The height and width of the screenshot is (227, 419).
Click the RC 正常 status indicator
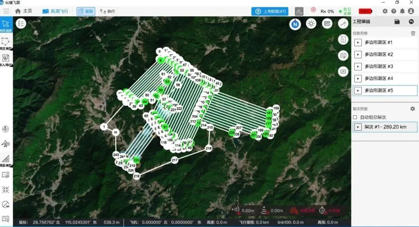point(345,11)
